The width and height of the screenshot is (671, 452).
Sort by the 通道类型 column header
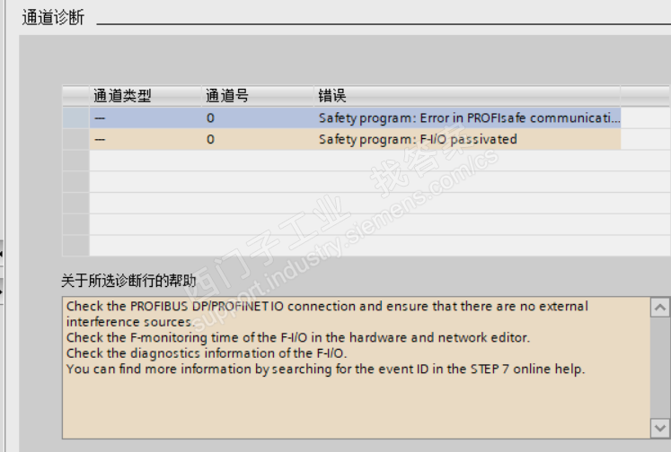pos(122,96)
